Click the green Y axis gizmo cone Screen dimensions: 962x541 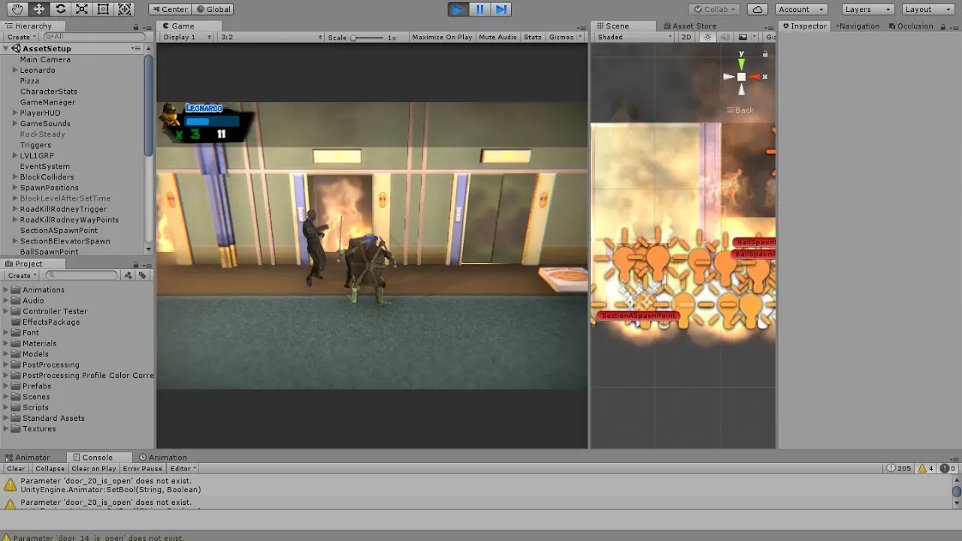point(741,65)
